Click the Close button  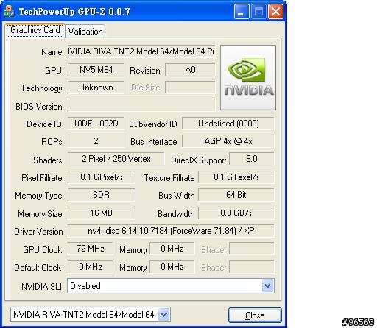tap(255, 315)
